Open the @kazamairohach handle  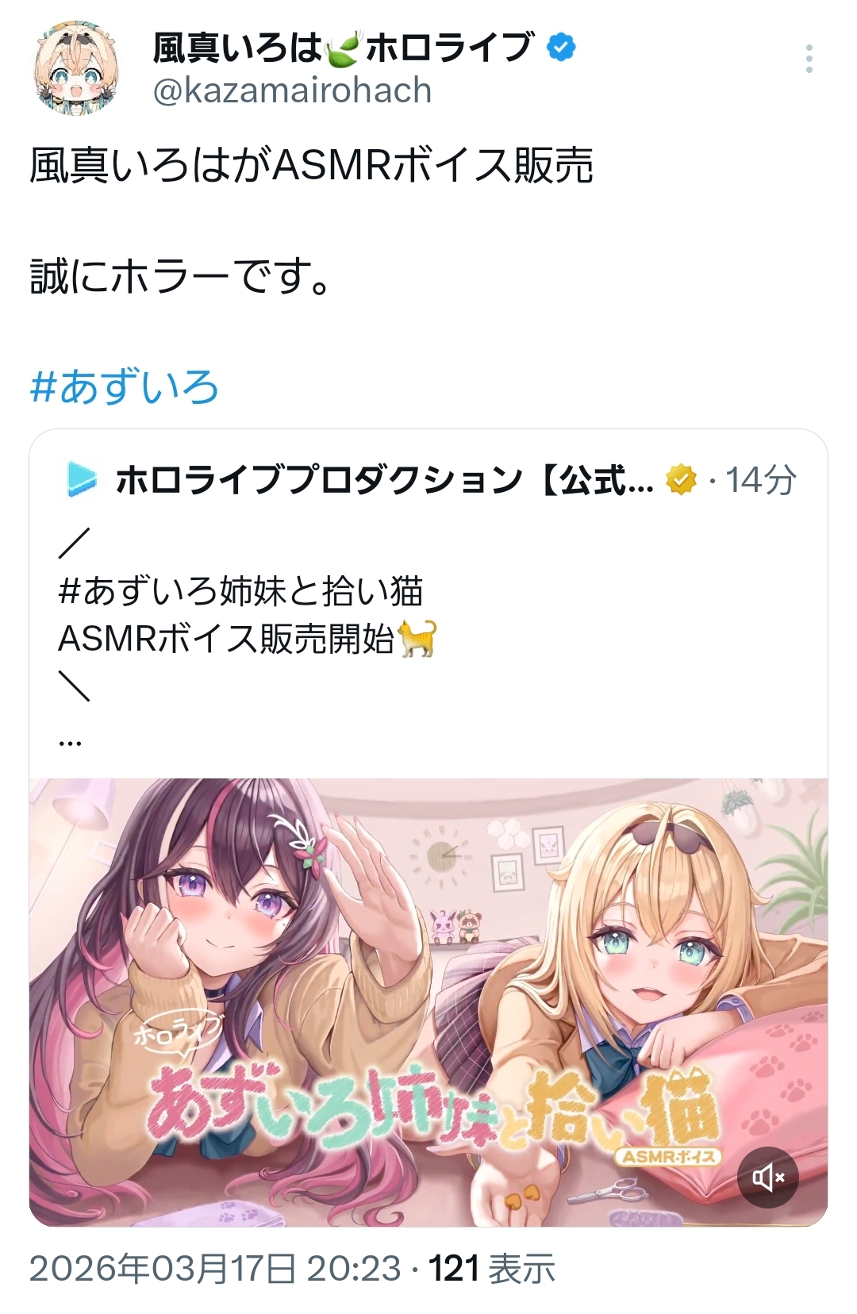292,90
